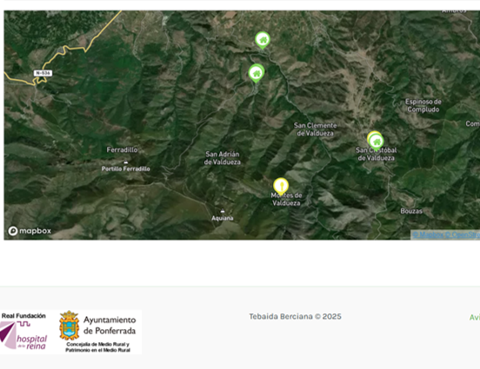Click the yellow pin at Montes de Valdueza
This screenshot has height=369, width=480.
(281, 186)
